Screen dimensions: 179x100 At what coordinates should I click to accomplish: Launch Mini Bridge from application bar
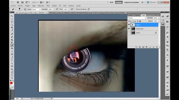[22, 2]
